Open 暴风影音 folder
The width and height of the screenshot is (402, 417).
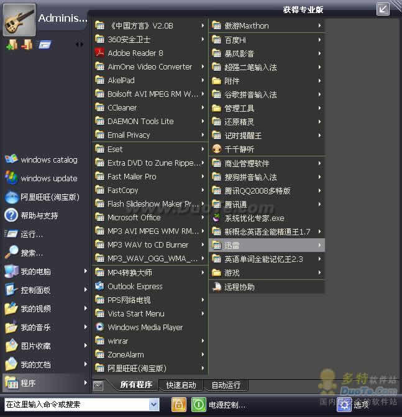[x=267, y=53]
